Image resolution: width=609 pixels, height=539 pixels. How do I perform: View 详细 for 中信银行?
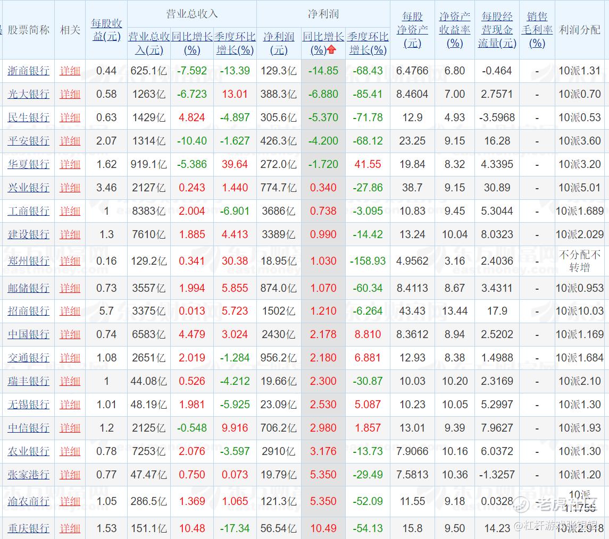[70, 427]
